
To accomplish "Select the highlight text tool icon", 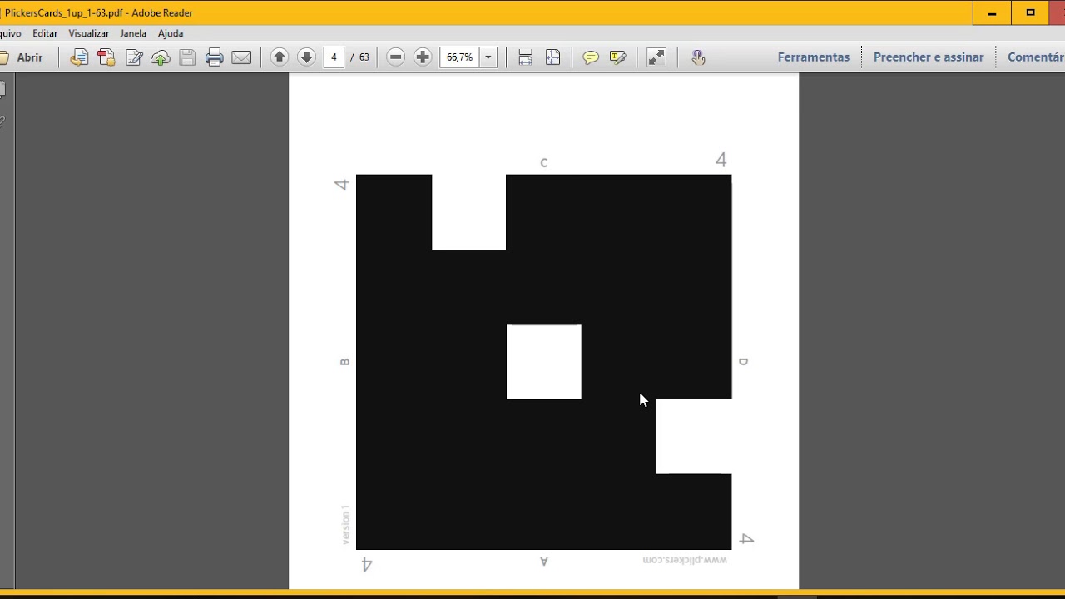I will 617,57.
